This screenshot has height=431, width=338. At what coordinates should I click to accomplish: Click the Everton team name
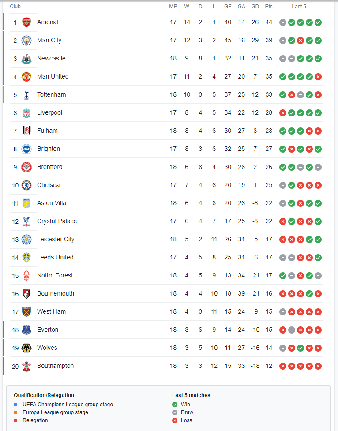tap(48, 330)
